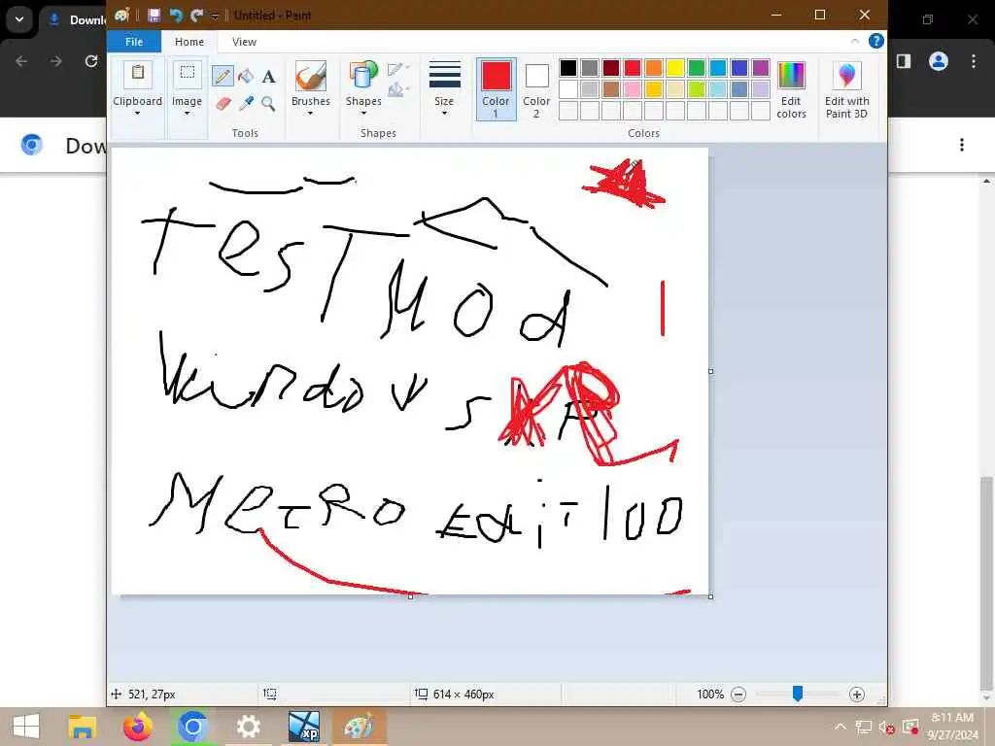Screen dimensions: 995x746
Task: Expand the Clipboard dropdown arrow
Action: 137,114
